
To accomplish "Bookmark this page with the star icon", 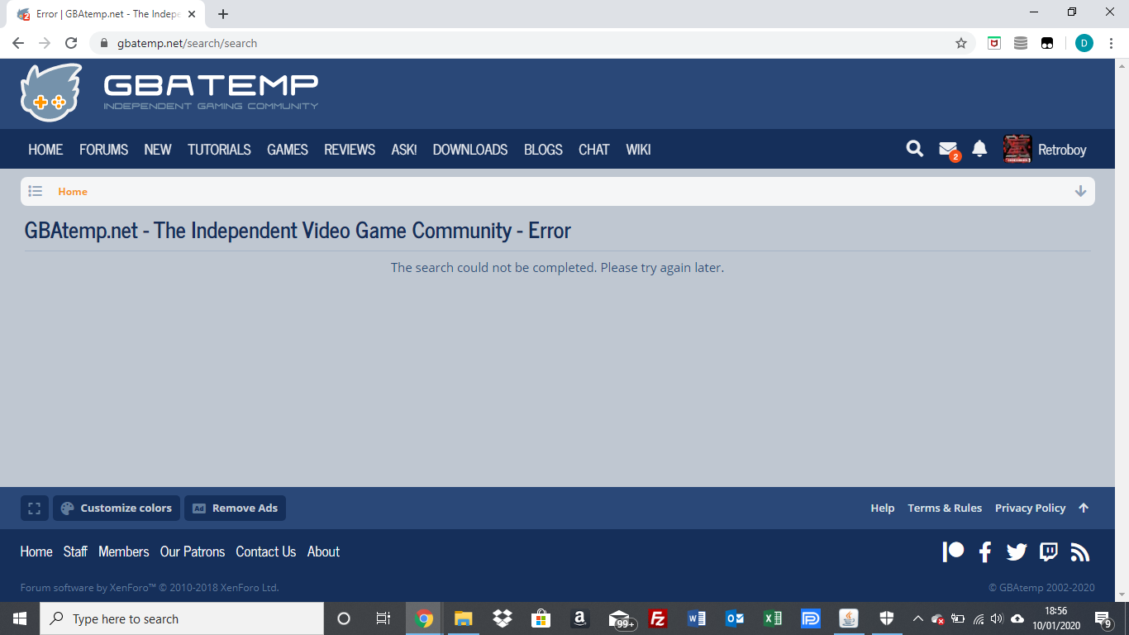I will pos(961,43).
